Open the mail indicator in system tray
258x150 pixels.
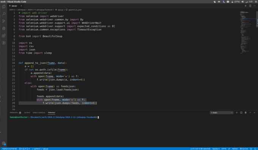(228, 2)
